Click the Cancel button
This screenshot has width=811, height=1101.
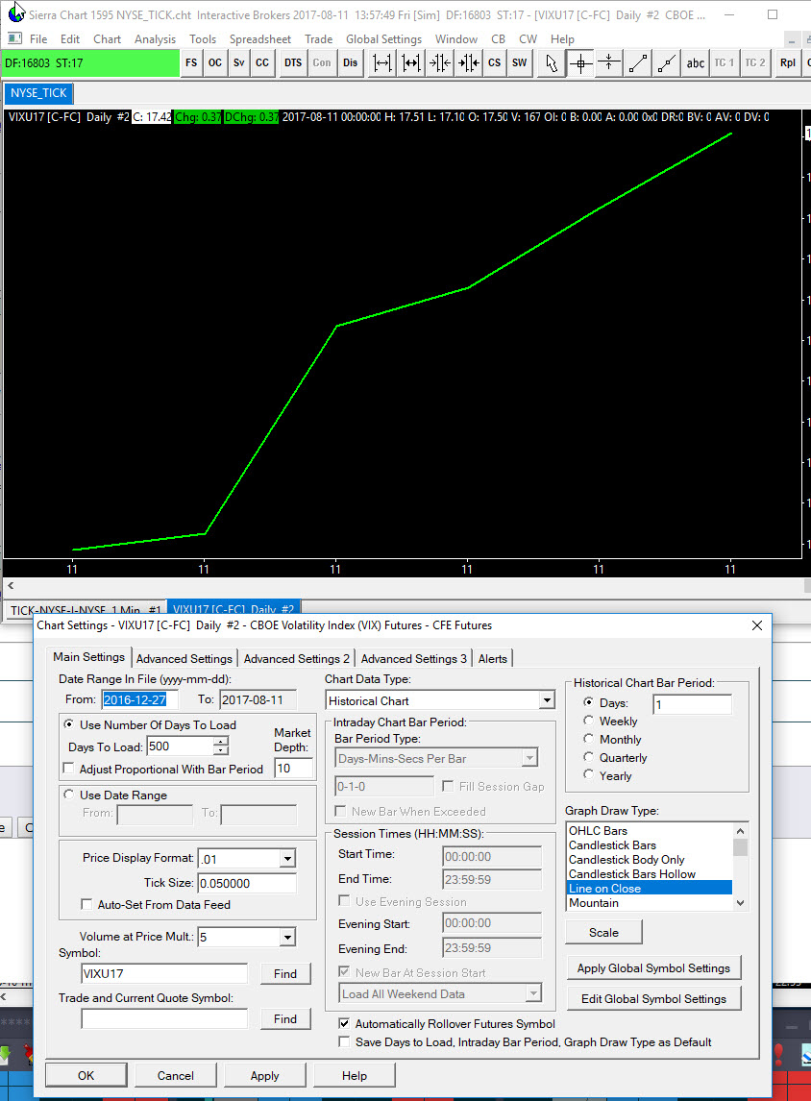pos(176,1076)
